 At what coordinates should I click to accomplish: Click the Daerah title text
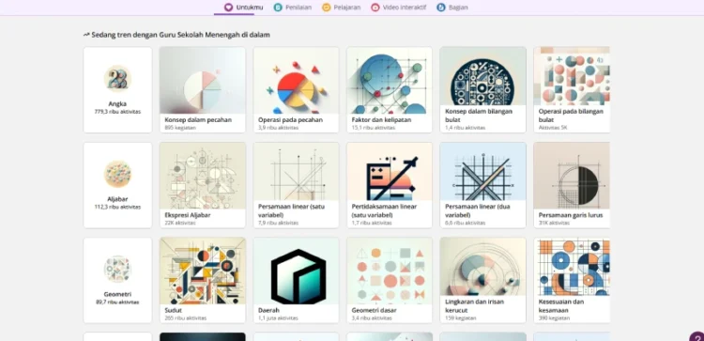click(268, 310)
